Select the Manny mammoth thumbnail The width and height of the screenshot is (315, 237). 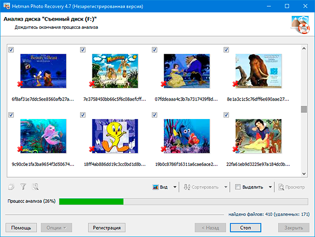pyautogui.click(x=258, y=71)
